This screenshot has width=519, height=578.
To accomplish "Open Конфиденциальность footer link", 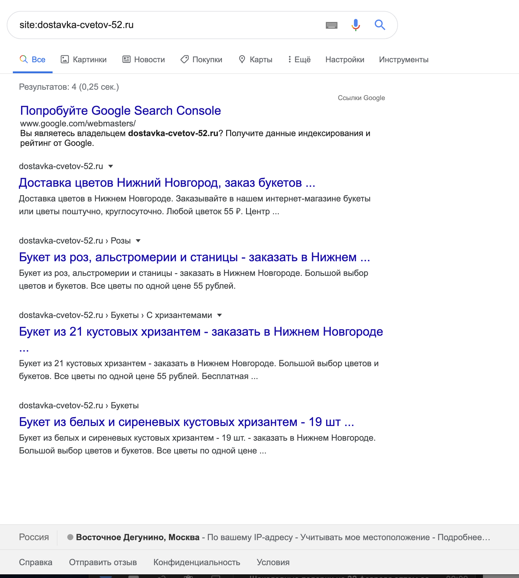I will click(x=197, y=562).
